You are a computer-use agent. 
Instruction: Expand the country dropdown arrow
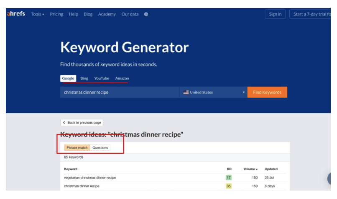coord(243,92)
